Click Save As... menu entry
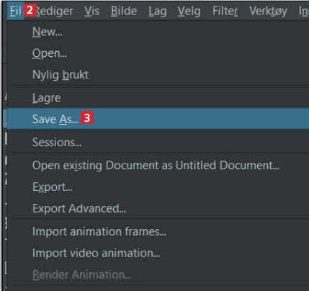 (158, 119)
